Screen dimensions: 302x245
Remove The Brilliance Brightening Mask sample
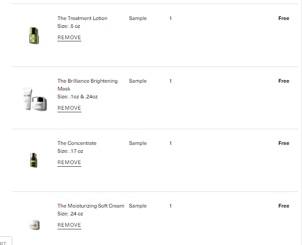69,108
